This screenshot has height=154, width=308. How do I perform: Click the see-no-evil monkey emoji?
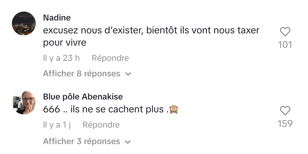tap(173, 109)
